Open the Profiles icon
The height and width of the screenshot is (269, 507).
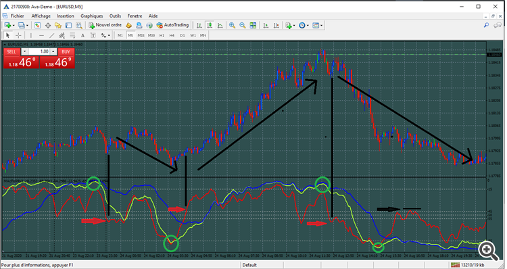[x=22, y=25]
